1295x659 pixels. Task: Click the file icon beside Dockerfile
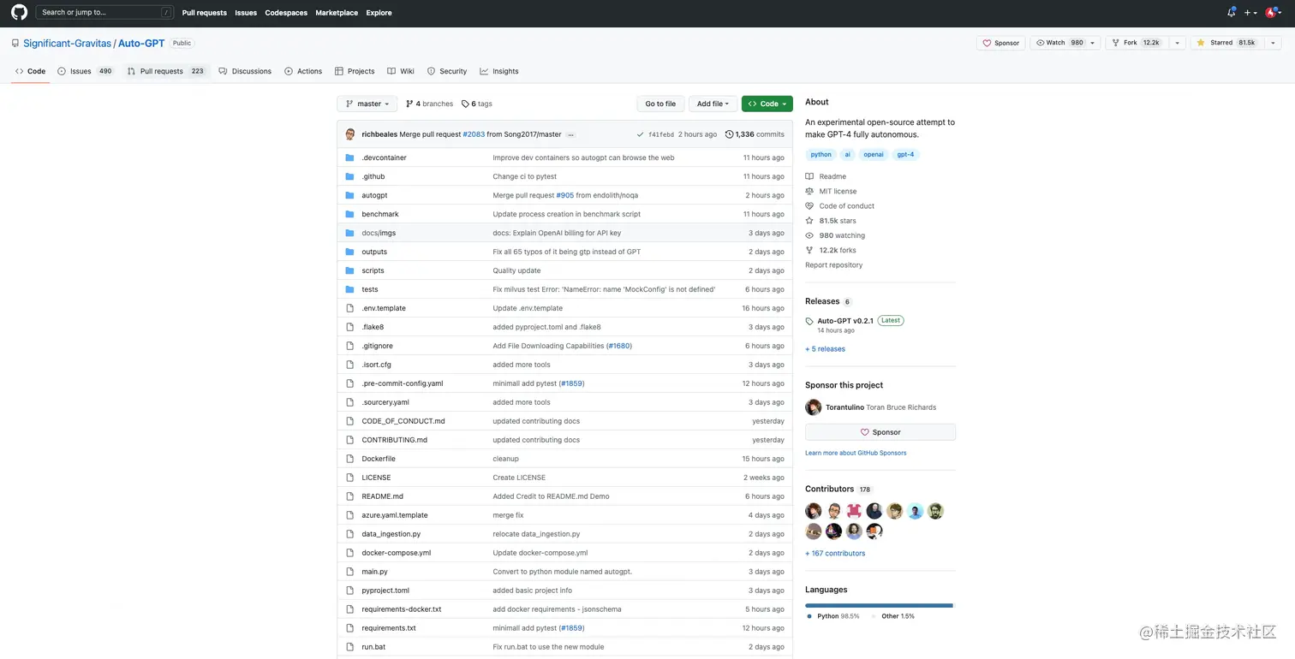(349, 459)
